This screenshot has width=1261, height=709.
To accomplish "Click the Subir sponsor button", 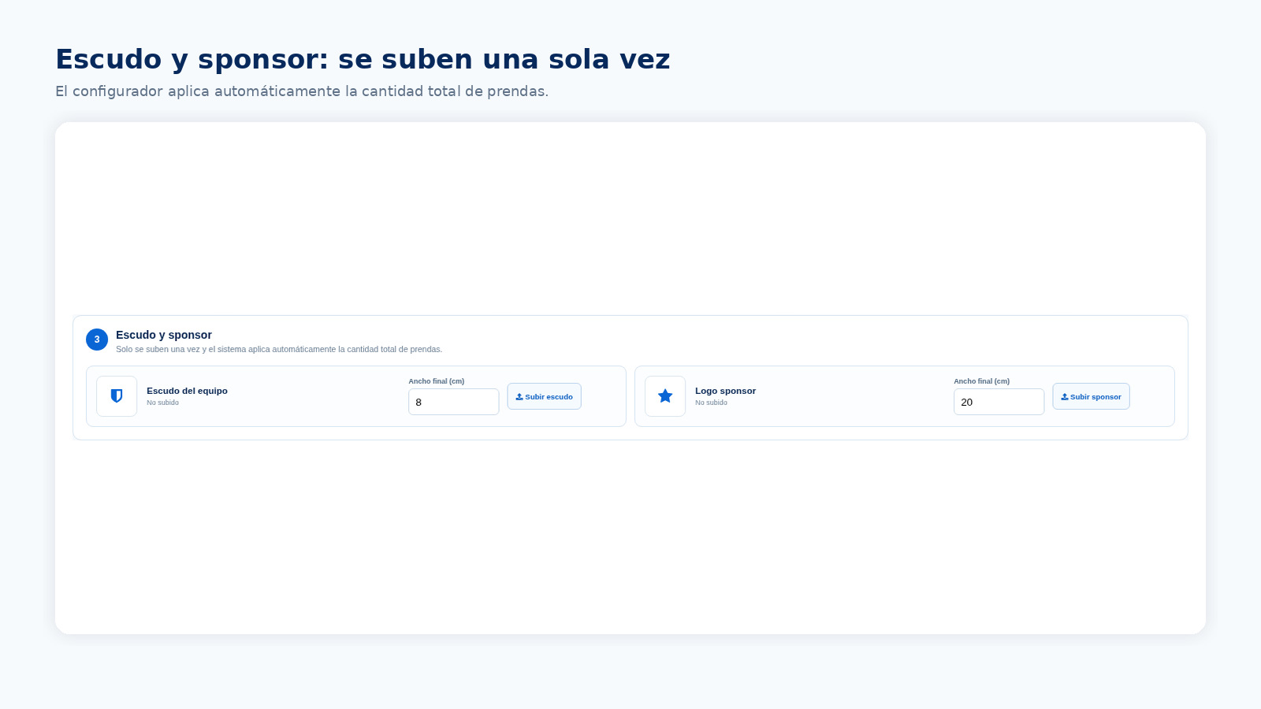I will [1091, 396].
